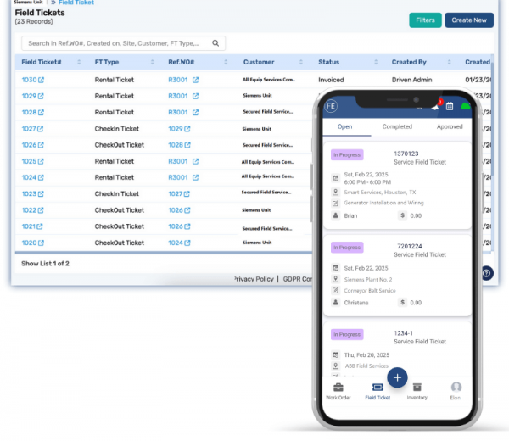Viewport: 509px width, 441px height.
Task: Click 'CheckOut Ticket' in row 1020
Action: [120, 243]
